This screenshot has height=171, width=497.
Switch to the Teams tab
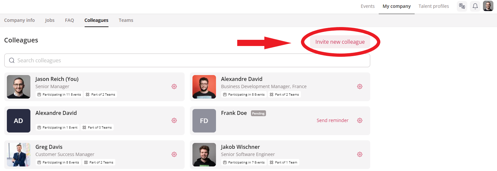[x=126, y=20]
